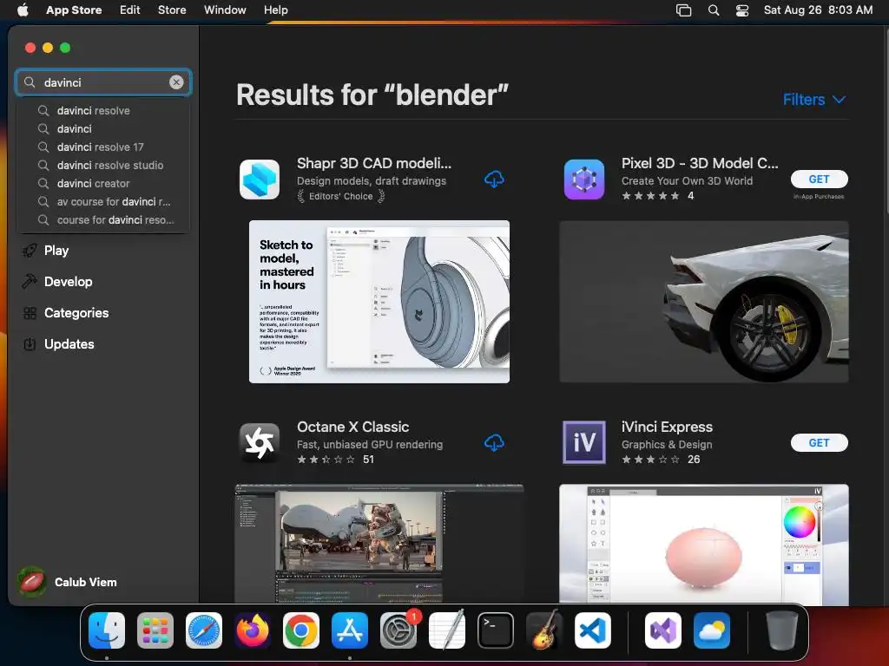The image size is (889, 666).
Task: Open the cloud weather app in dock
Action: (x=712, y=630)
